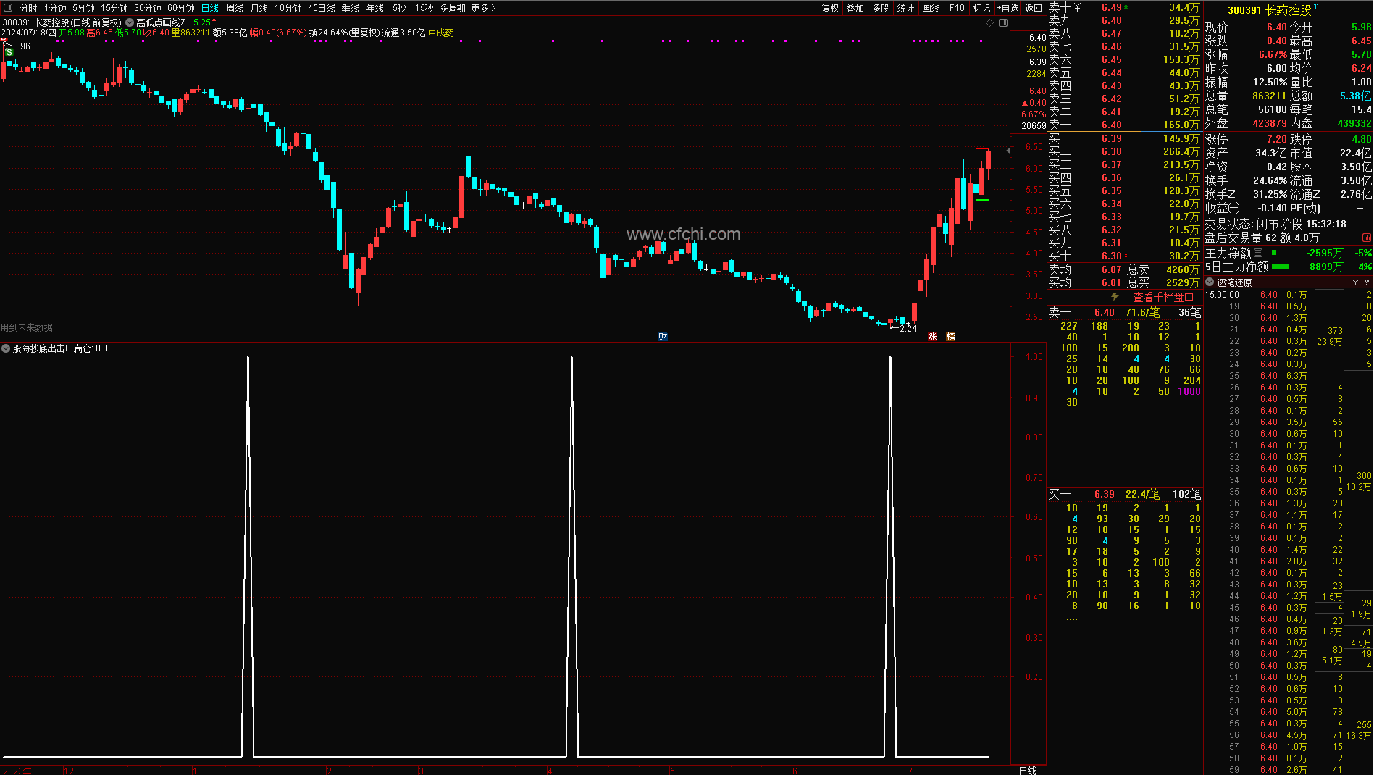Open the 逐笔还原 help question mark
Viewport: 1374px width, 775px height.
coord(1367,282)
